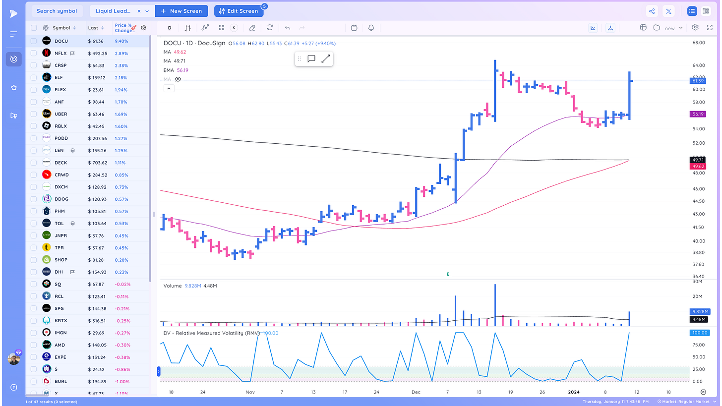Open the chart settings gear
Image resolution: width=722 pixels, height=406 pixels.
point(695,27)
